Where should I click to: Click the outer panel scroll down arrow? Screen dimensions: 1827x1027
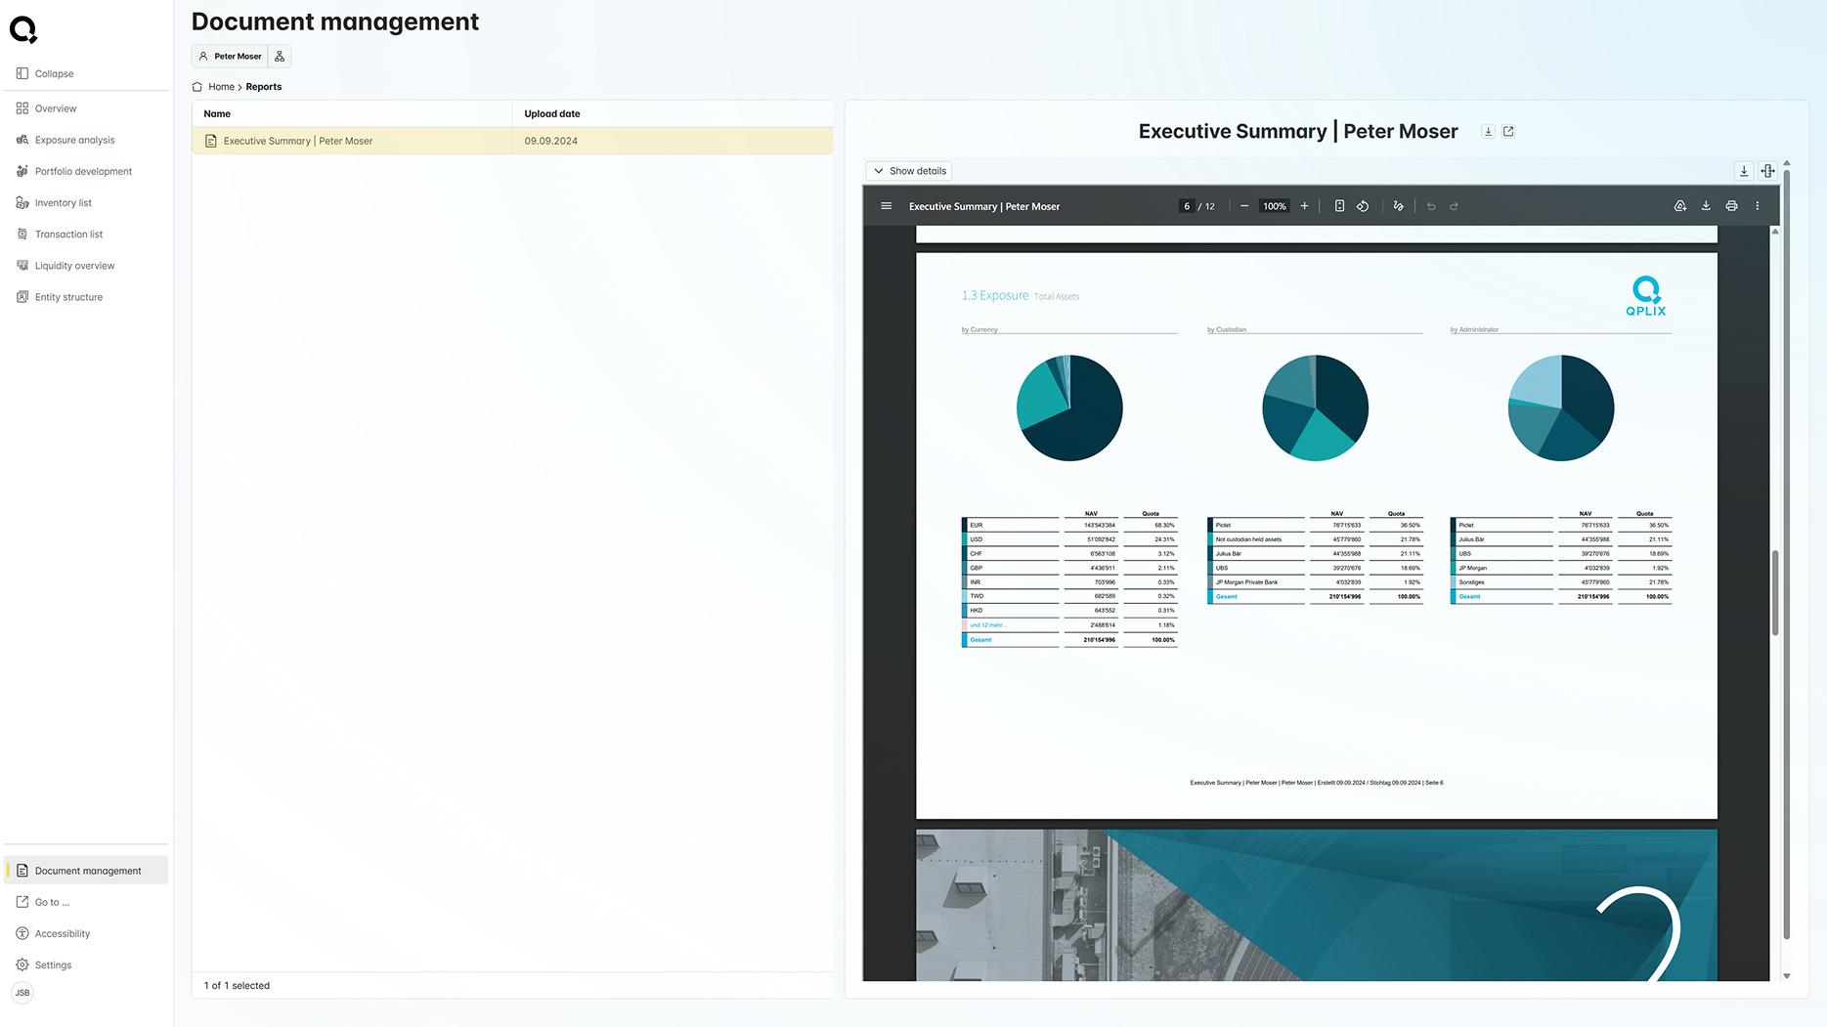click(1787, 975)
